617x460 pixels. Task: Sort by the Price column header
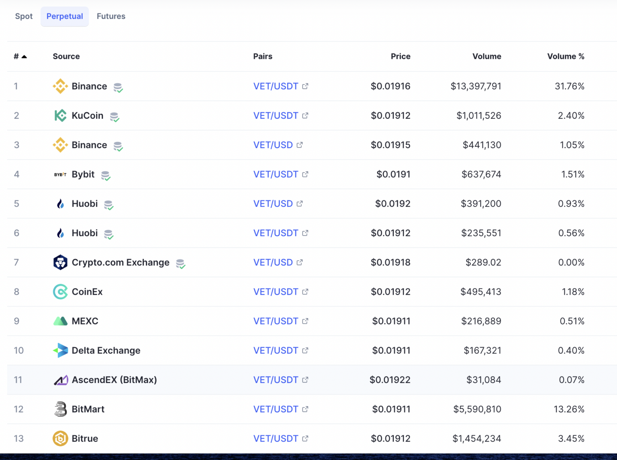400,57
